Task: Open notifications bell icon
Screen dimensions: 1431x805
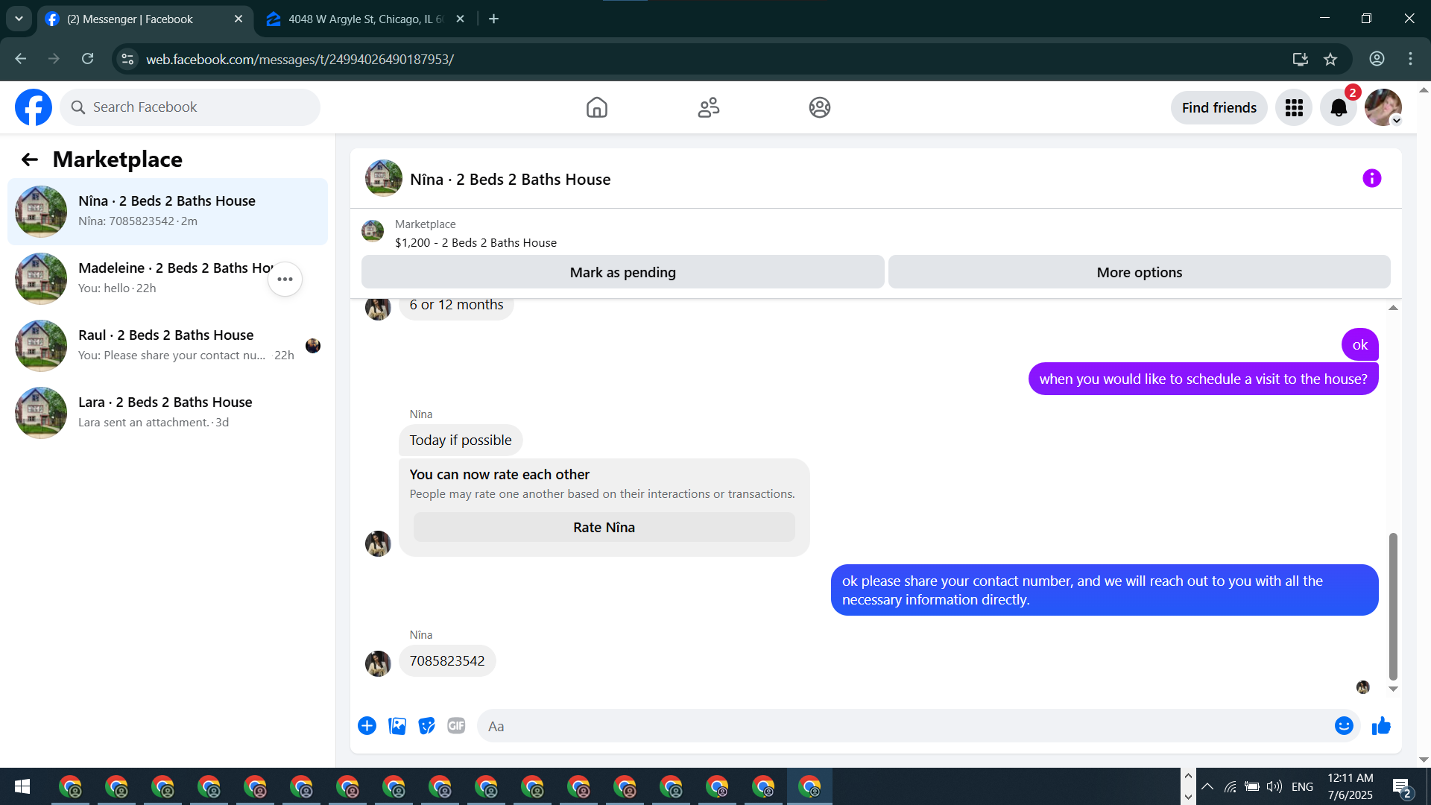Action: (1339, 108)
